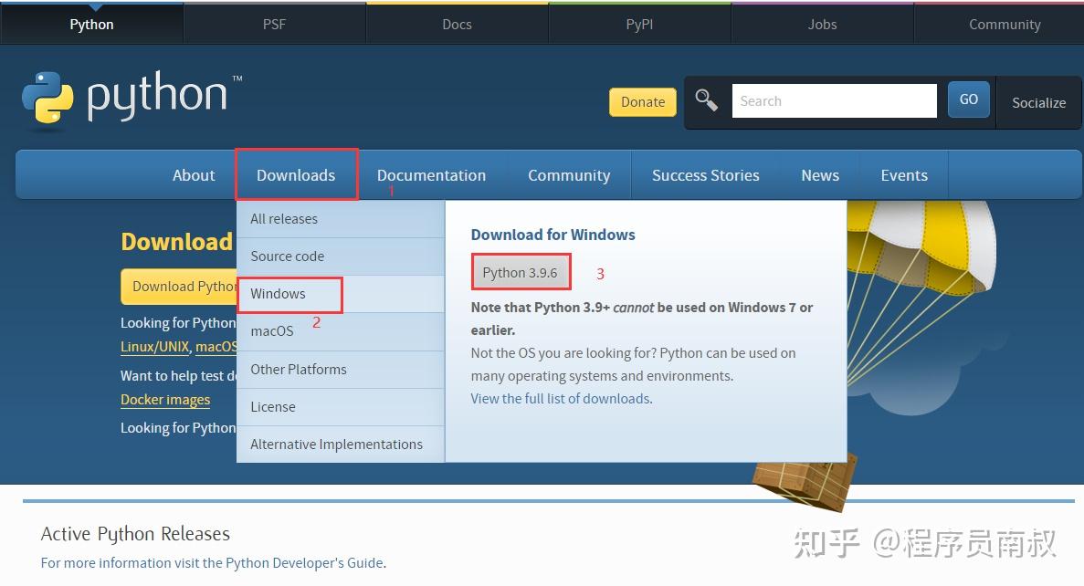Open the About navigation menu
This screenshot has height=586, width=1084.
coord(194,175)
